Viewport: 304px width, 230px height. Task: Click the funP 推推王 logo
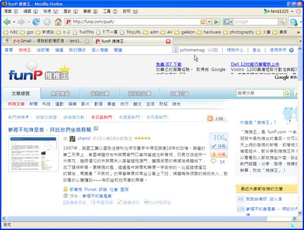[39, 72]
